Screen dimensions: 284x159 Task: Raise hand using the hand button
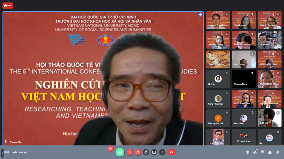point(146,152)
